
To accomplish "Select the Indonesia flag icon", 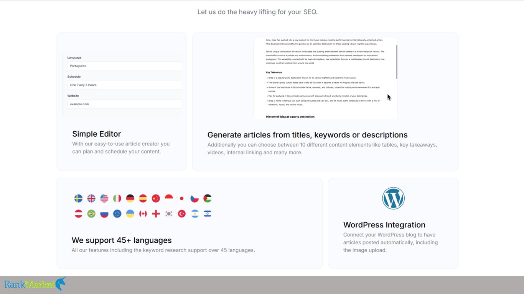I will coord(169,198).
